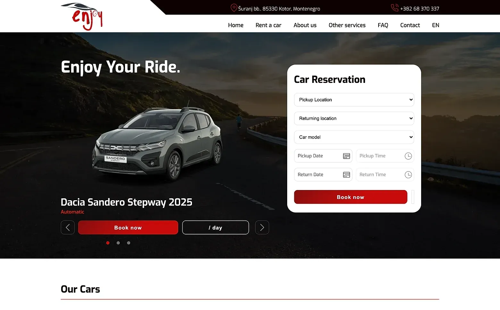
Task: Call the +382 68 370 337 number
Action: point(420,9)
